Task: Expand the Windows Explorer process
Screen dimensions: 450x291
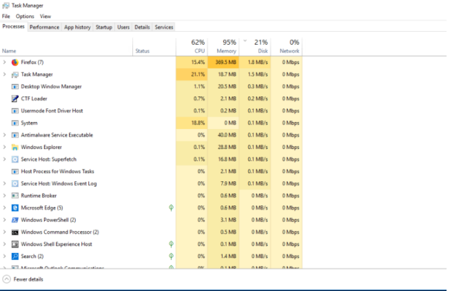Action: [4, 147]
